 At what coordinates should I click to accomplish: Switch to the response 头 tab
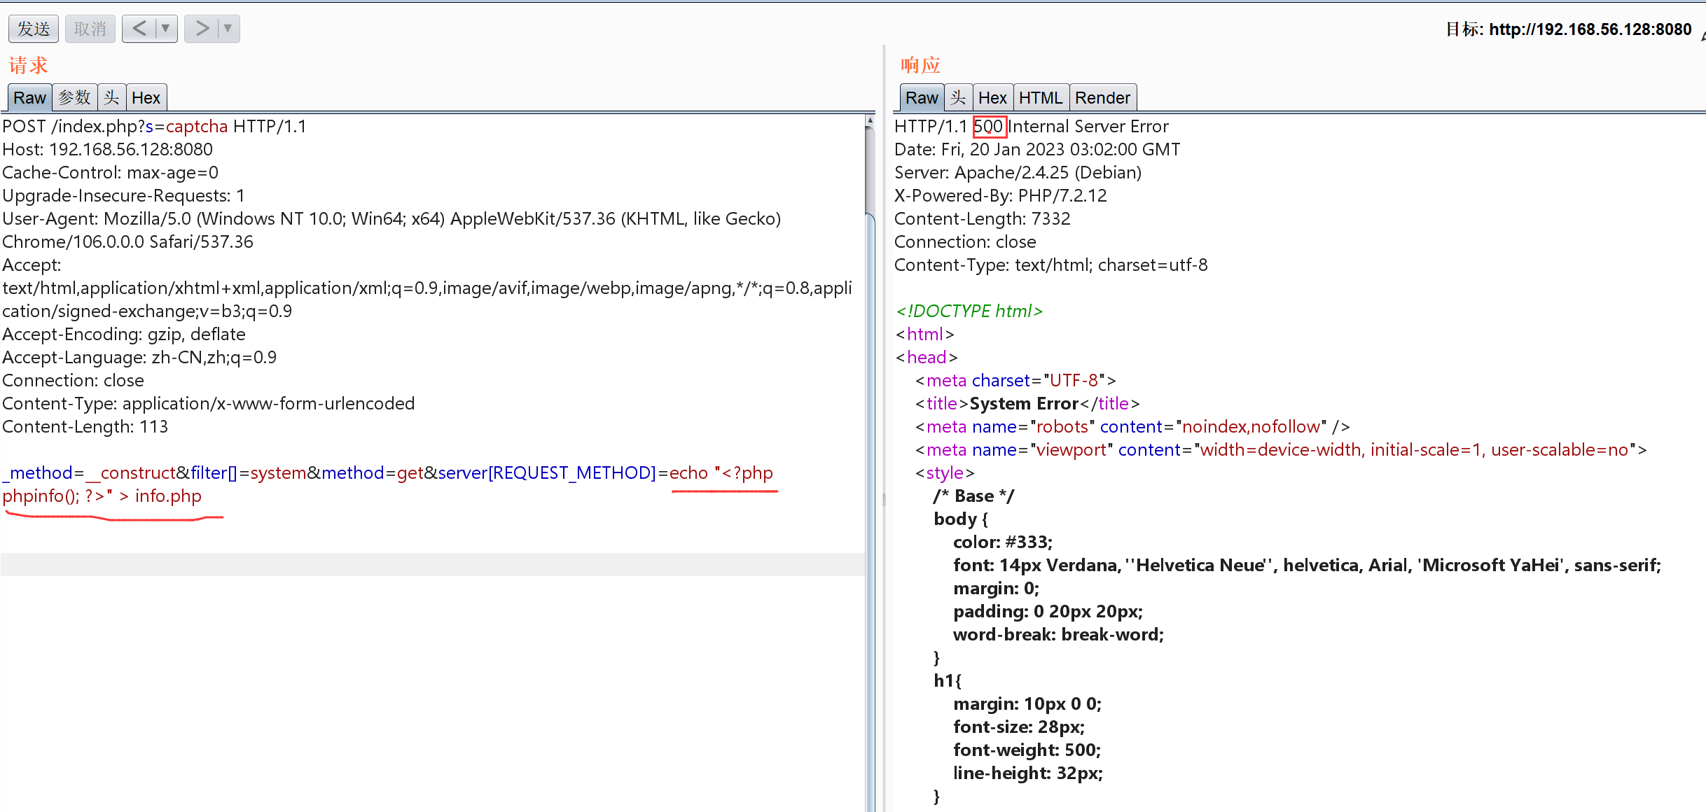958,97
